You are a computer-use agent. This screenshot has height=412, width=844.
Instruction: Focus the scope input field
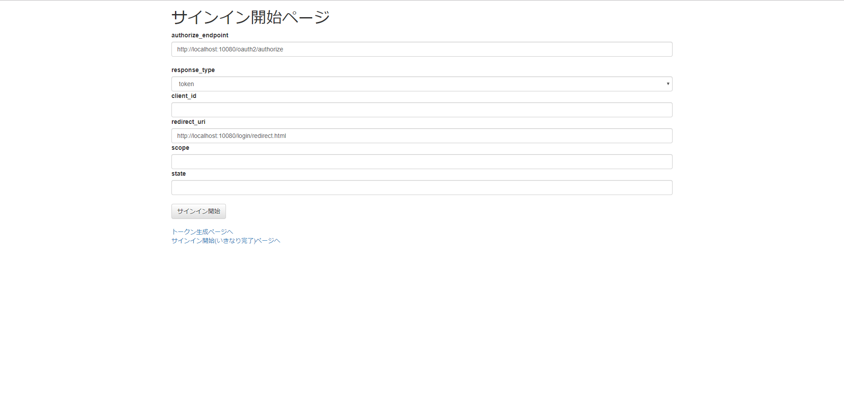(x=422, y=162)
